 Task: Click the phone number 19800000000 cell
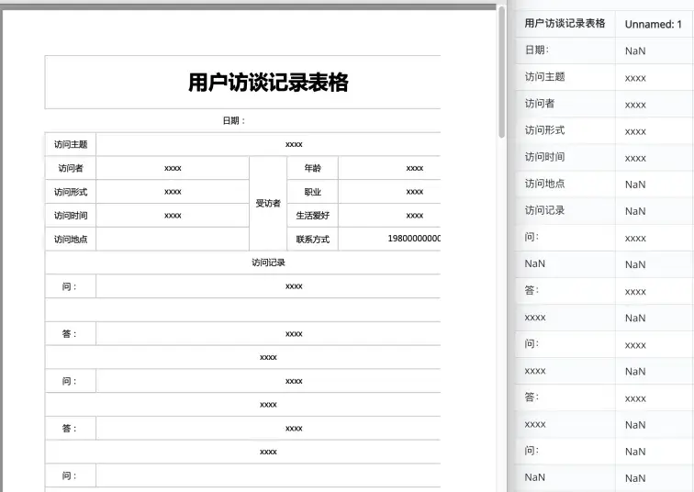(x=414, y=240)
